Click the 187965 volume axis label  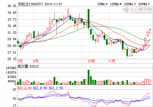point(11,68)
